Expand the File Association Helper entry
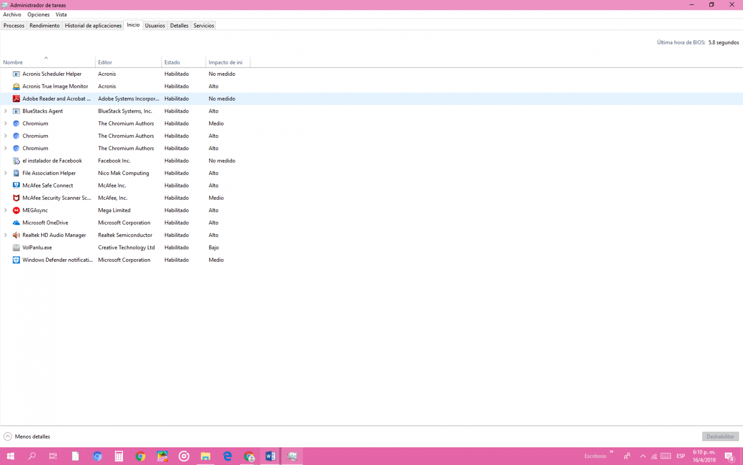 click(5, 173)
